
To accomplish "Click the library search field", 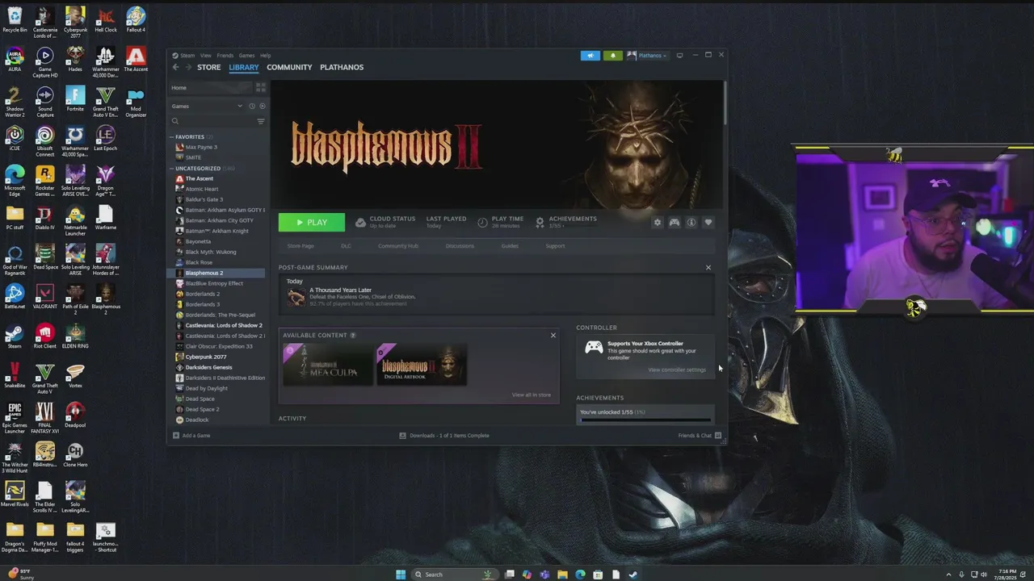I will click(212, 121).
